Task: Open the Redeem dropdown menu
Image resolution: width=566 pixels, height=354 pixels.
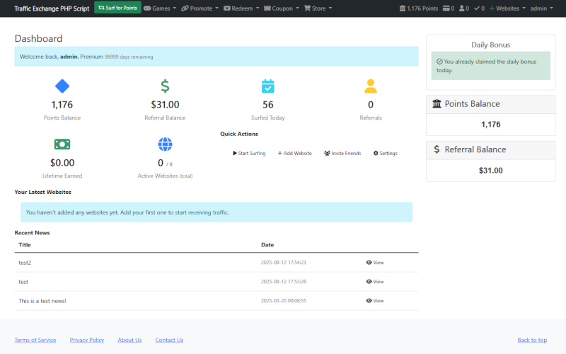Action: (x=241, y=8)
